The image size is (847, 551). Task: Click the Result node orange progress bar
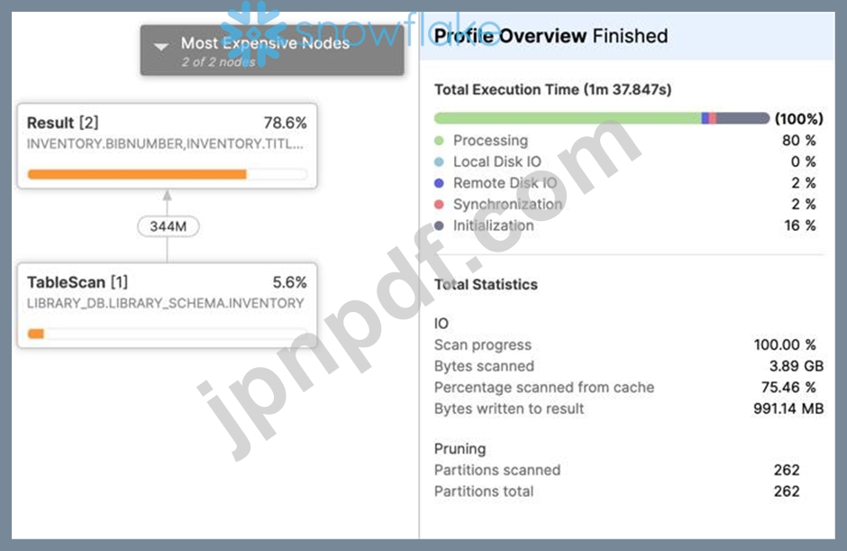point(137,174)
